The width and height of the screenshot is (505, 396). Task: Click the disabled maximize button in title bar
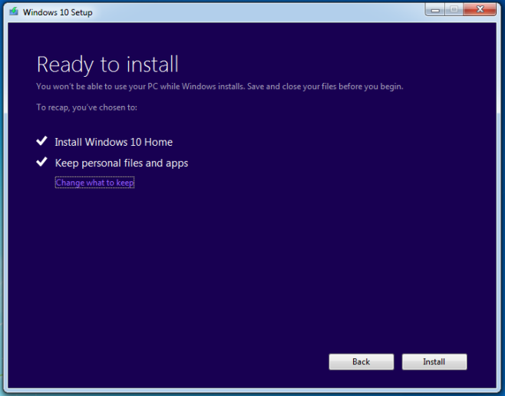454,9
